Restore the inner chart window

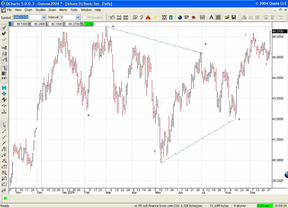pyautogui.click(x=280, y=10)
